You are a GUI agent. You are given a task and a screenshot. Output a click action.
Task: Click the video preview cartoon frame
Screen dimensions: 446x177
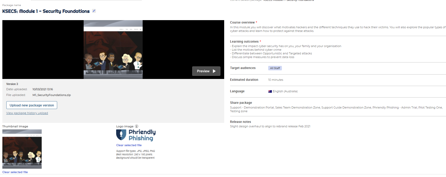[113, 49]
